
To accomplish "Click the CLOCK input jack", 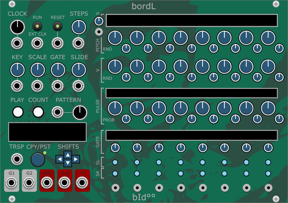I will (x=17, y=44).
